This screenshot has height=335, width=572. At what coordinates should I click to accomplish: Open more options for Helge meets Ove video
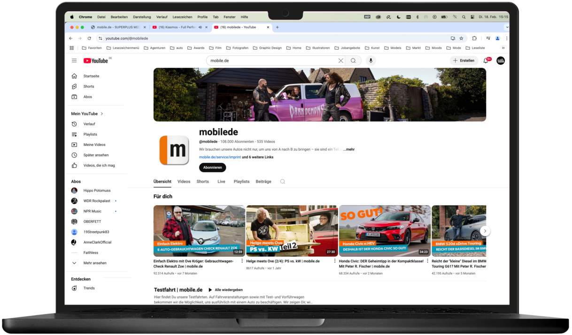point(335,261)
